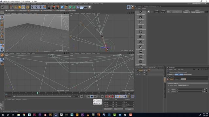Viewport: 209px width, 117px height.
Task: Add Camera object from top toolbar
Action: click(86, 7)
